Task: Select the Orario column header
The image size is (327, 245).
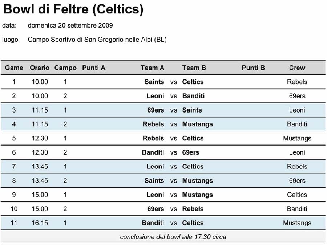Action: [x=39, y=68]
